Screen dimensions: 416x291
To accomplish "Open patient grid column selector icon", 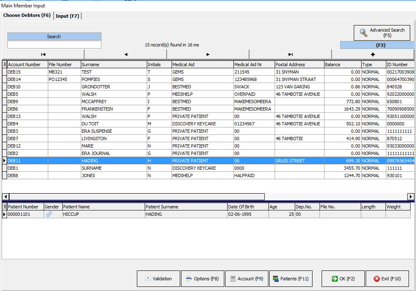I will point(5,207).
